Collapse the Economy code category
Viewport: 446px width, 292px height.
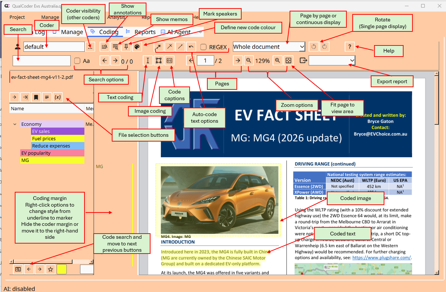pyautogui.click(x=15, y=125)
